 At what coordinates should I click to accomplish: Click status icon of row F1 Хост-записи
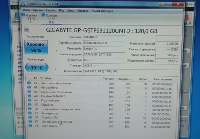tap(30, 125)
